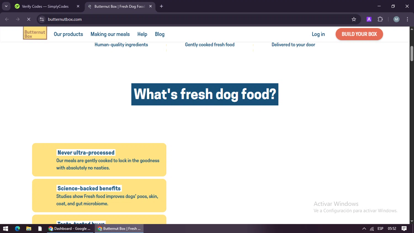Go to the Blog page
This screenshot has height=233, width=414.
160,34
